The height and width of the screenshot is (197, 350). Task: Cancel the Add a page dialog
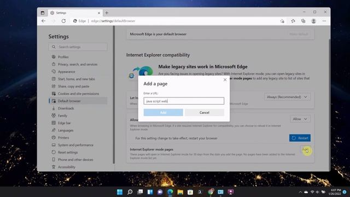(x=204, y=112)
